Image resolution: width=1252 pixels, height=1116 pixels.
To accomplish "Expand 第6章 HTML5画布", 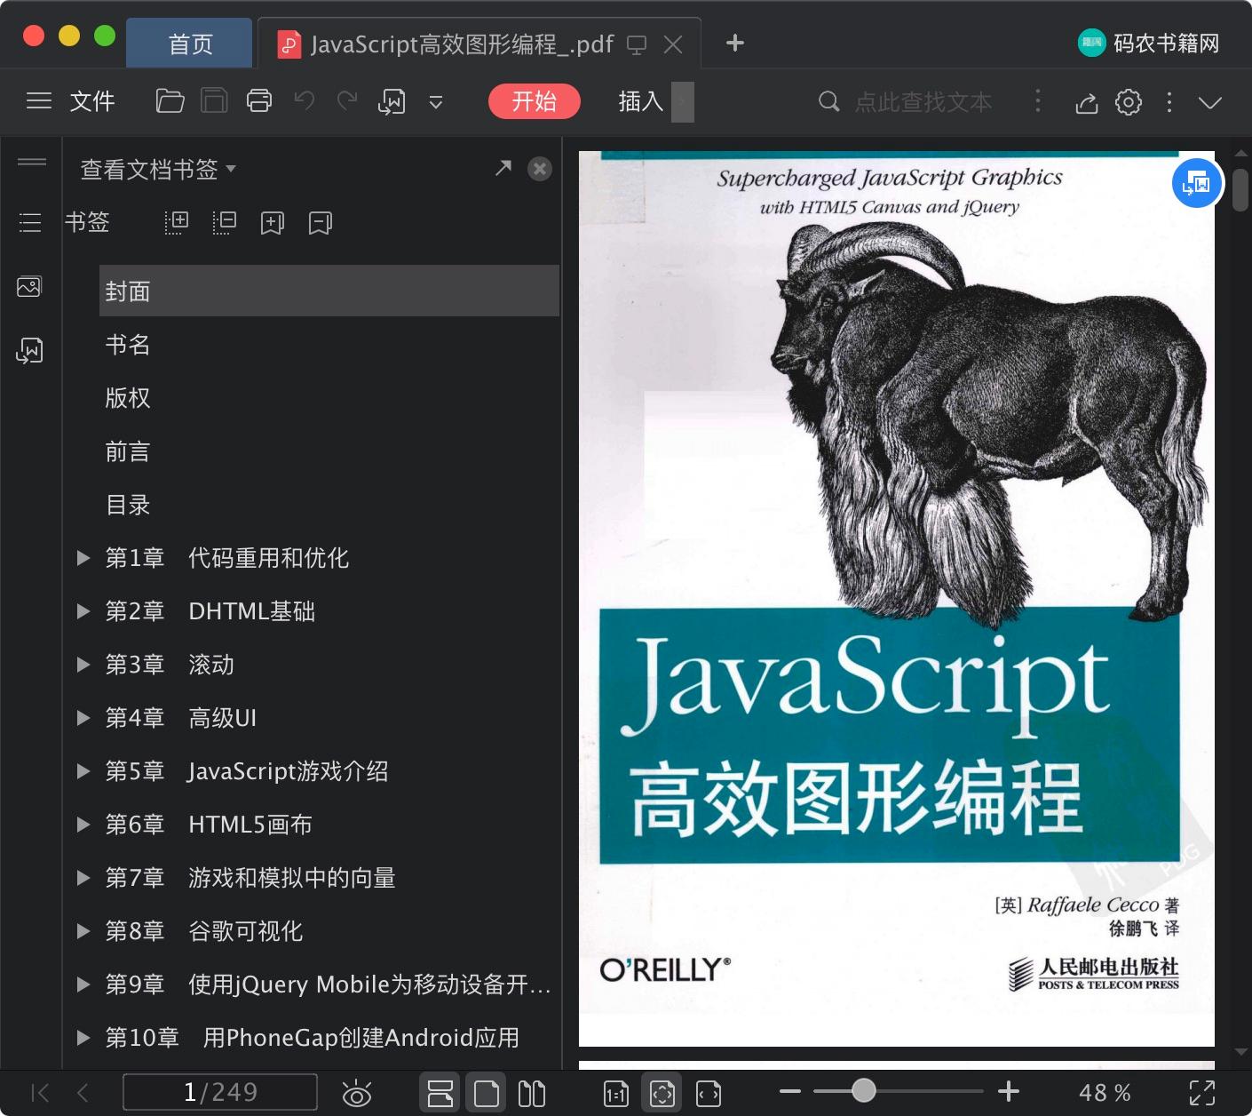I will [x=83, y=825].
